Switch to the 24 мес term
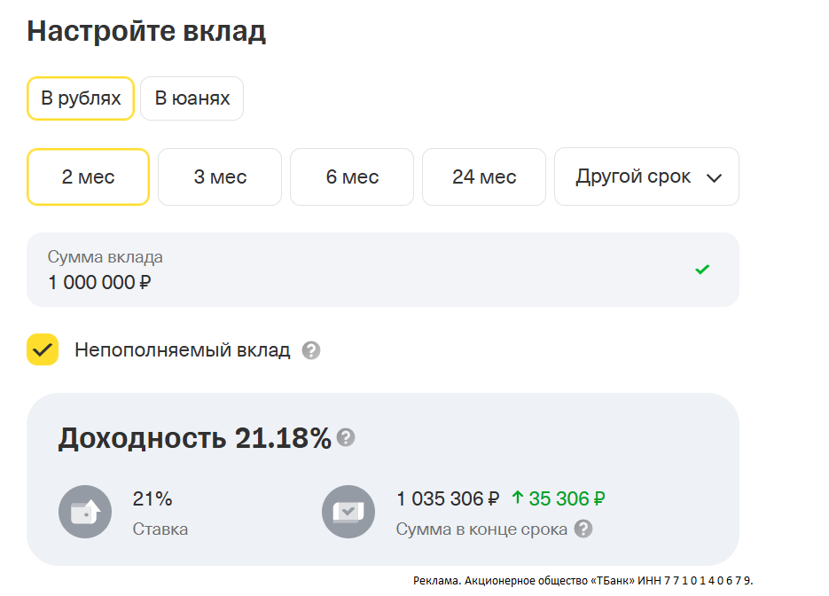829x596 pixels. (x=483, y=176)
